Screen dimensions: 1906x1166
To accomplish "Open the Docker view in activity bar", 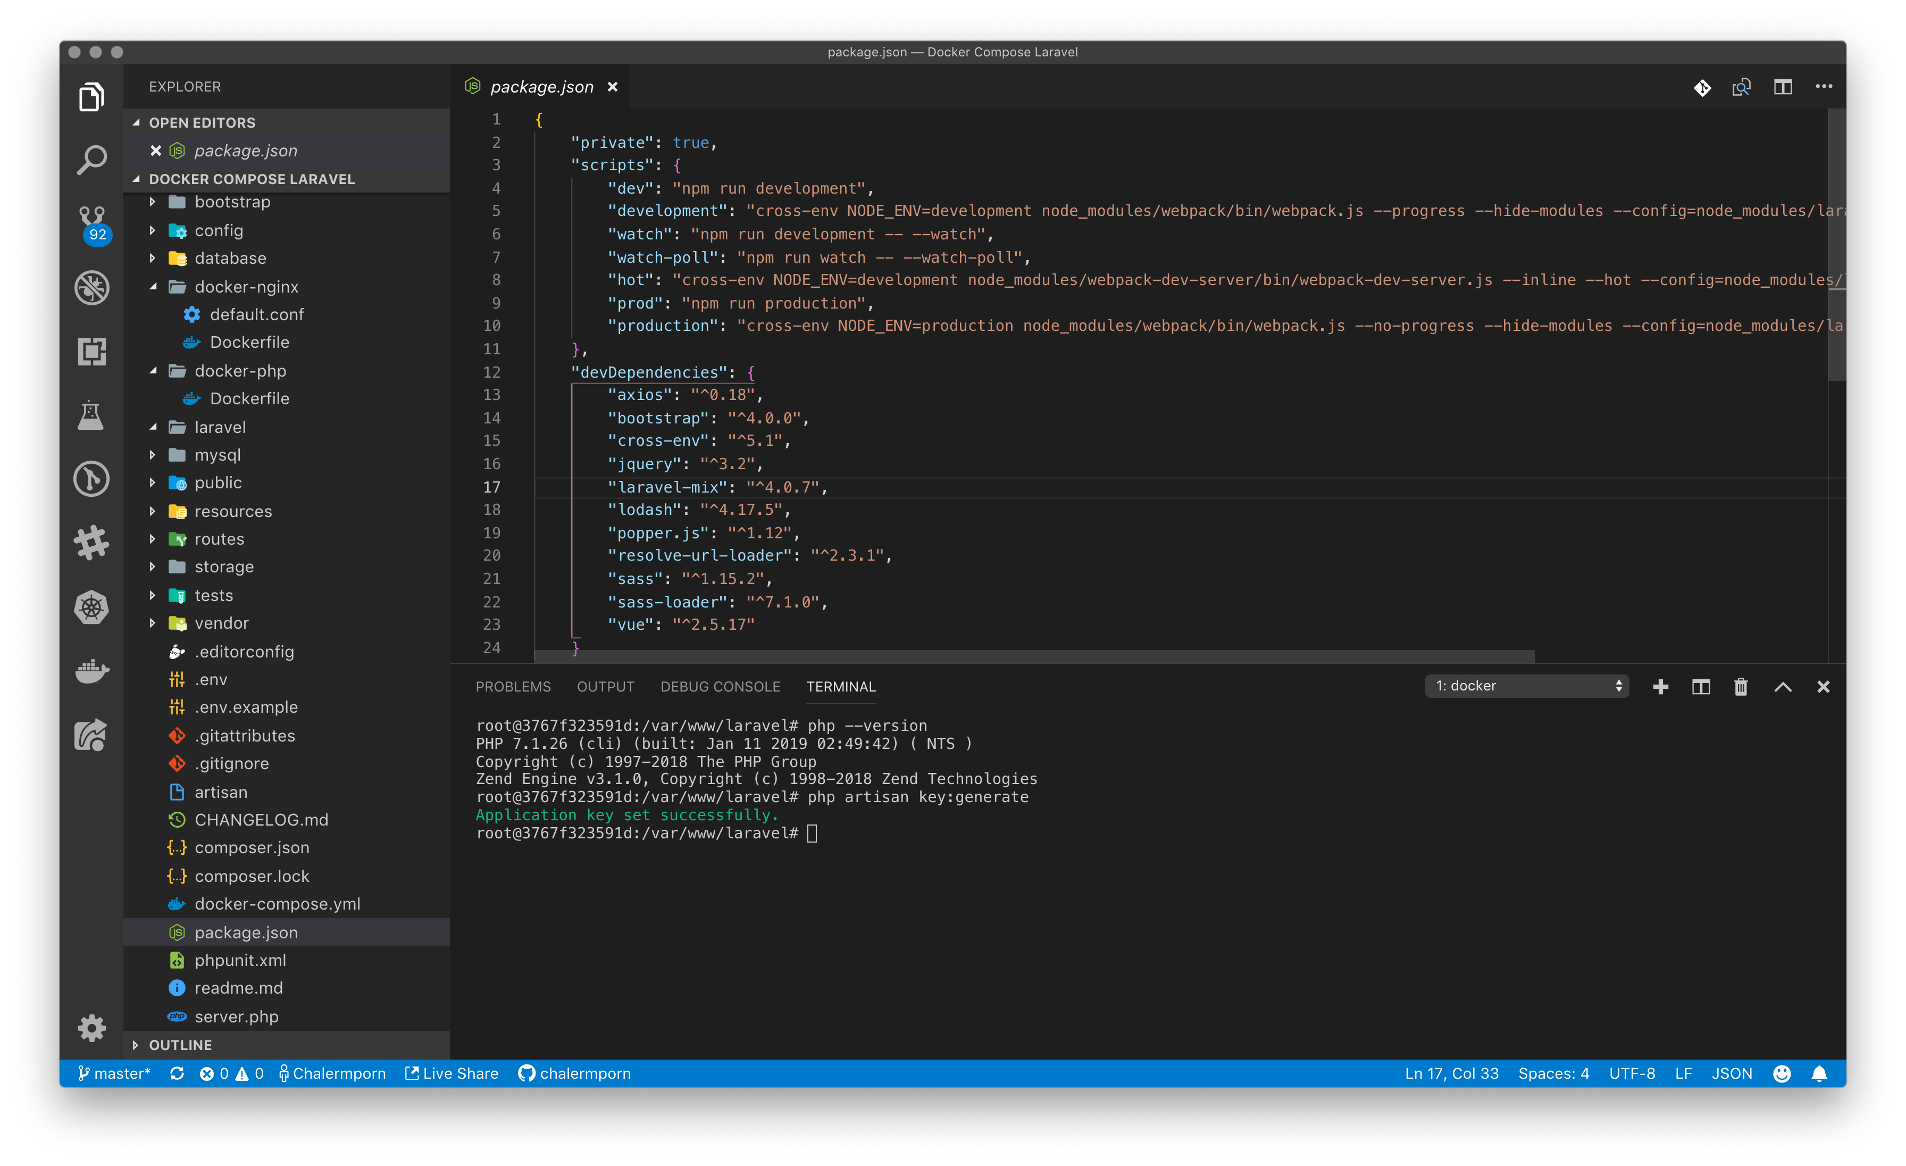I will 91,670.
